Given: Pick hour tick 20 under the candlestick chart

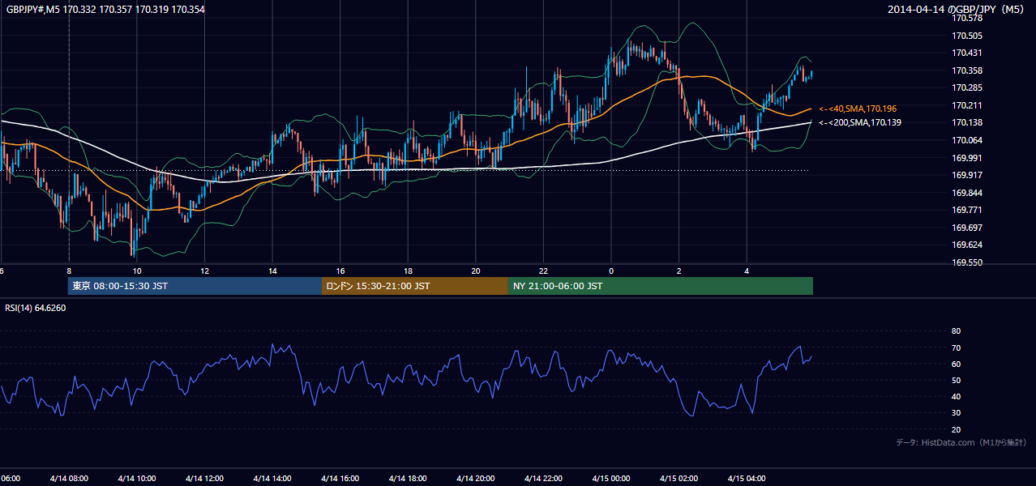Looking at the screenshot, I should tap(475, 271).
